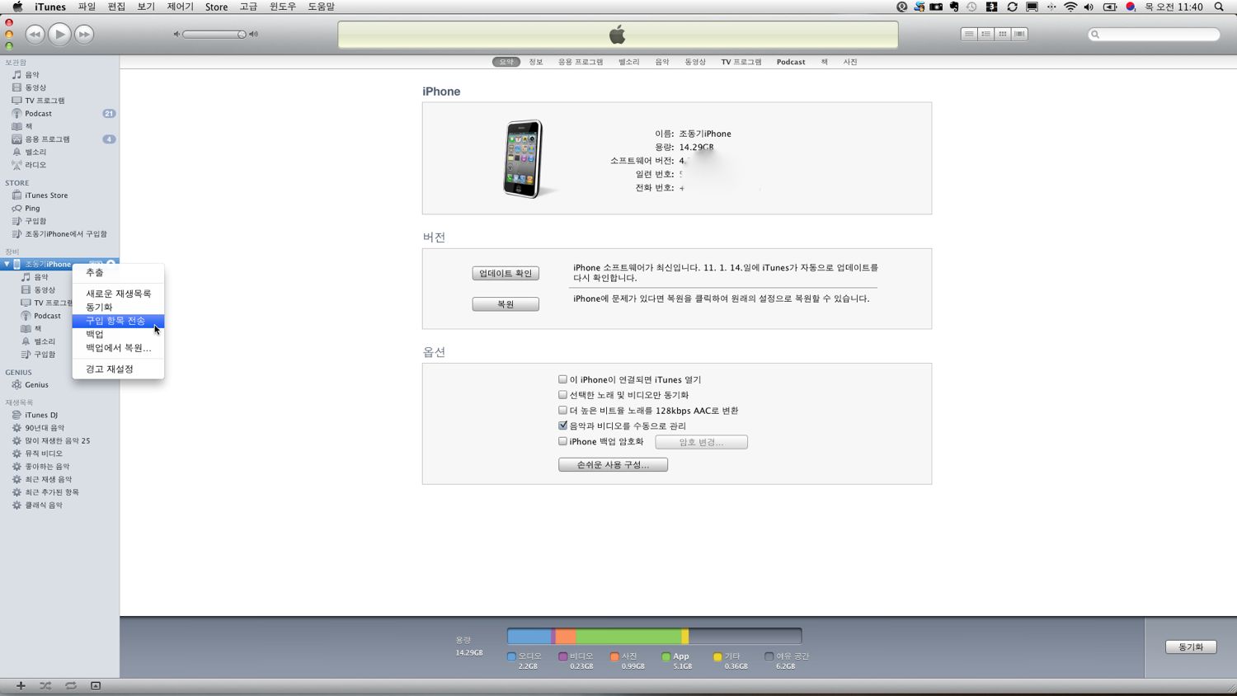Select 백업에서 복원... in the context menu
Screen dimensions: 1237x696
[x=118, y=347]
